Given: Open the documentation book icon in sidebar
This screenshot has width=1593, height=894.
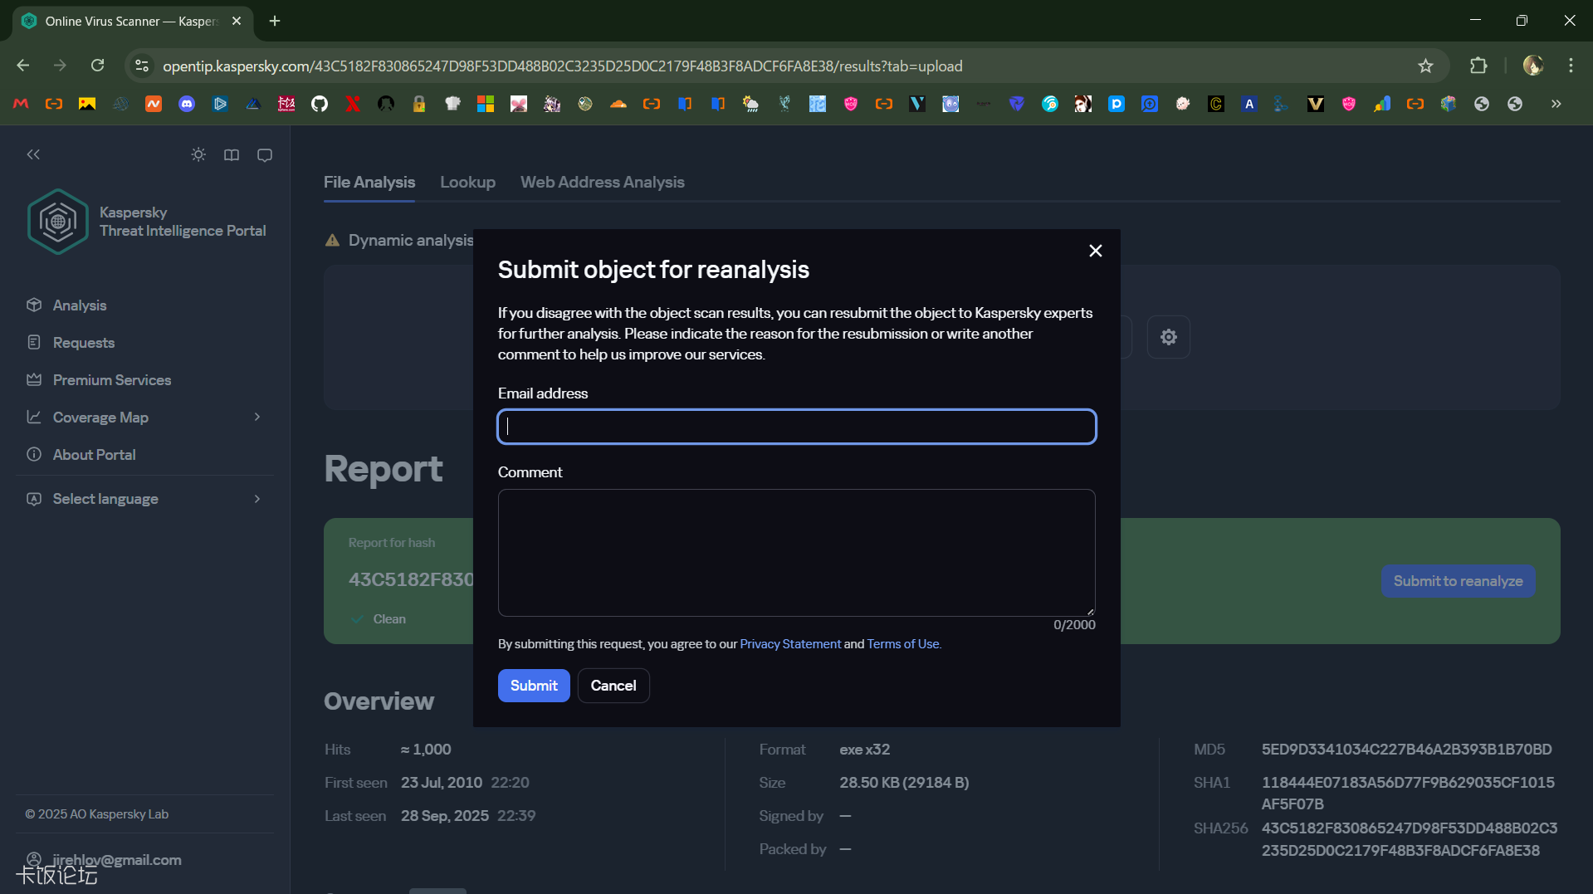Looking at the screenshot, I should 232,155.
